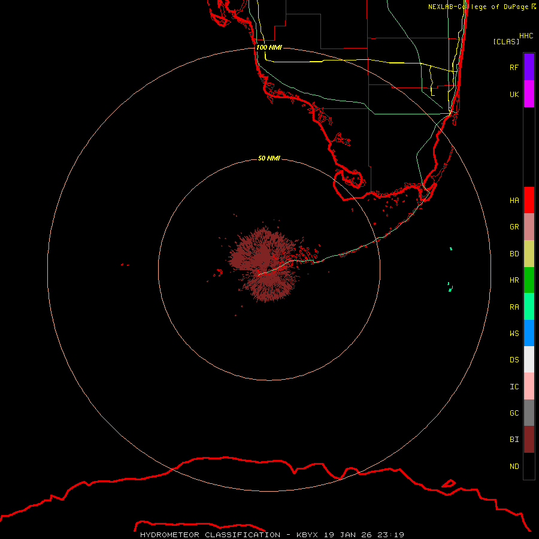Click the WS blue legend swatch
539x539 pixels.
(529, 333)
